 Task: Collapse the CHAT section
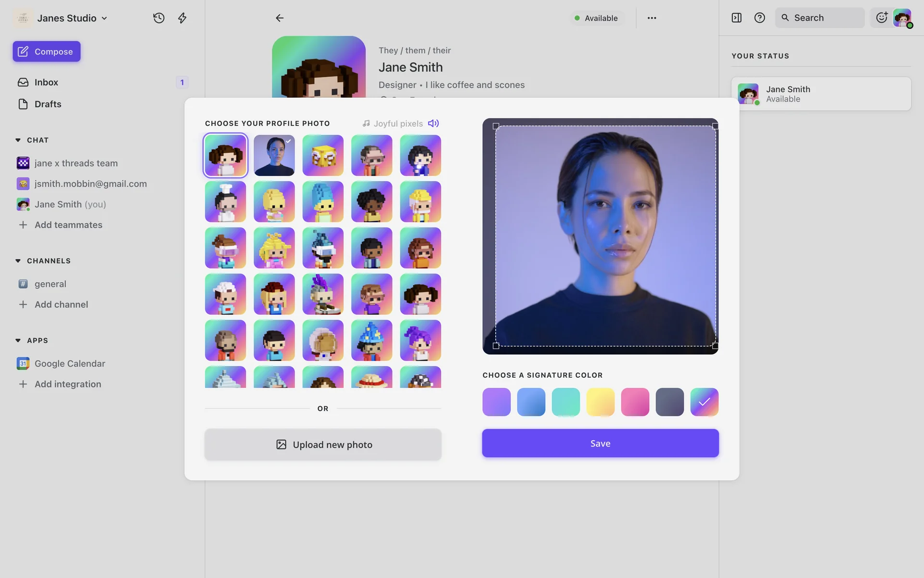pos(18,140)
